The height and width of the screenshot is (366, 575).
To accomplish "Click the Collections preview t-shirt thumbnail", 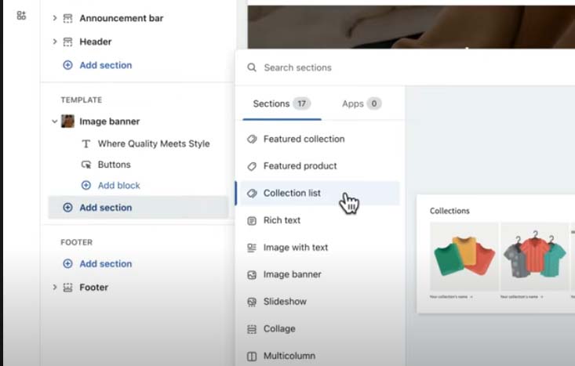I will pos(464,257).
